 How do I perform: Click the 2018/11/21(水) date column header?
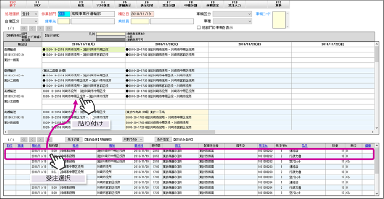point(250,44)
